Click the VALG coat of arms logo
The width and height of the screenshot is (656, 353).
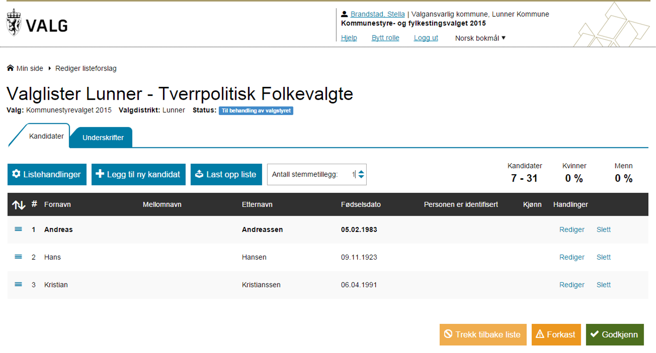[x=14, y=22]
